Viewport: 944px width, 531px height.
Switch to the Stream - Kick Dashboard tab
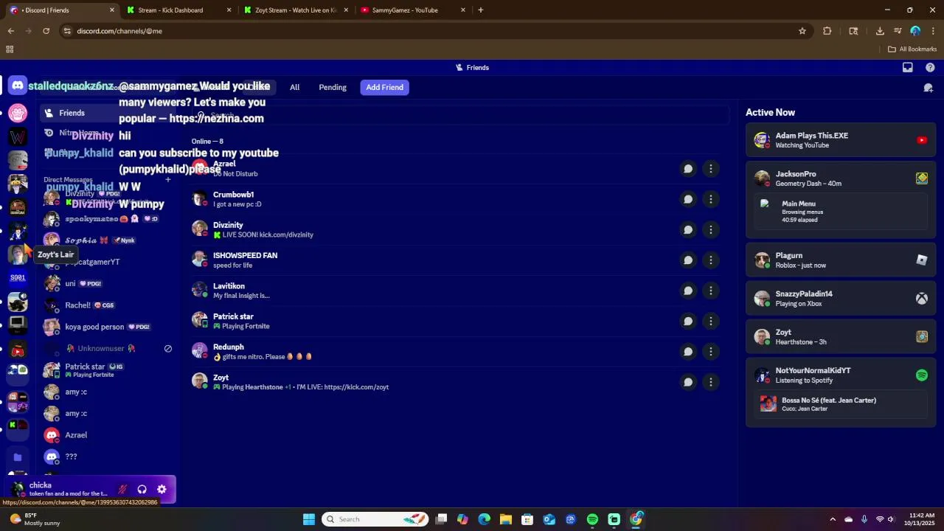coord(178,10)
